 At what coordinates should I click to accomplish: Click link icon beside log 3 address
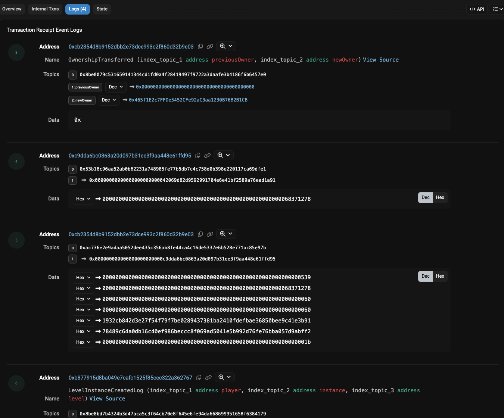(210, 47)
